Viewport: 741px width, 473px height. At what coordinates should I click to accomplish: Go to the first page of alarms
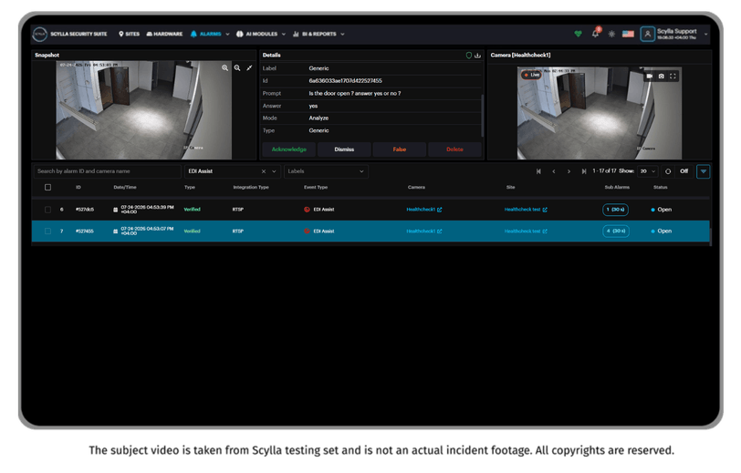point(538,171)
